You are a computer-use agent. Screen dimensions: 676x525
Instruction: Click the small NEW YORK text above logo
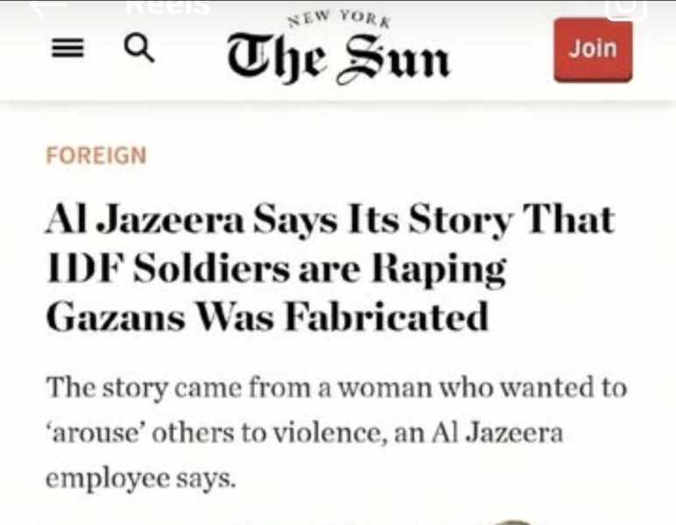pyautogui.click(x=339, y=19)
